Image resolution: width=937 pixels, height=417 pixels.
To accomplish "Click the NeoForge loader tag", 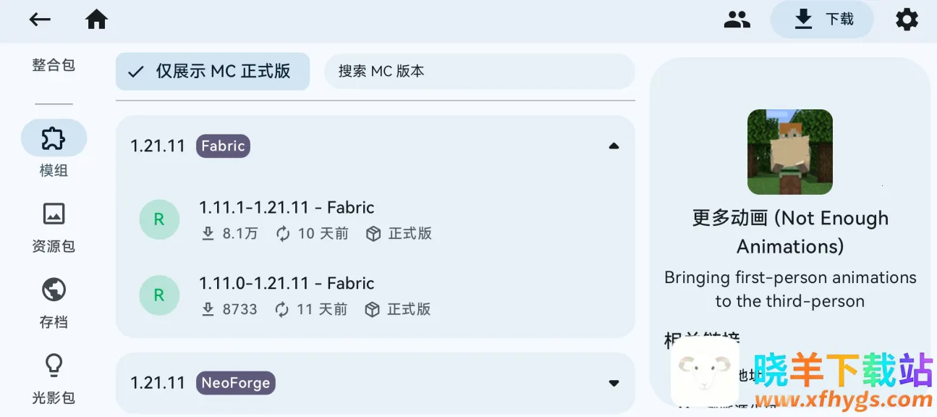I will pos(235,383).
